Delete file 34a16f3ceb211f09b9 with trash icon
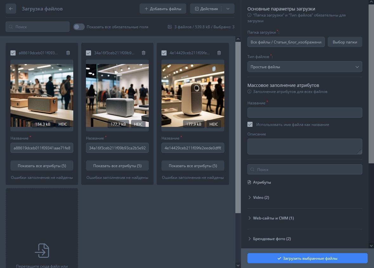Viewport: 374px width, 268px height. 143,53
